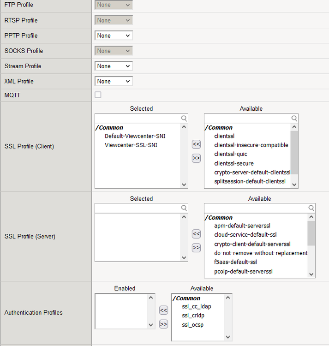Remove SSL Client profile from Selected (>>)
This screenshot has height=346, width=329.
196,158
